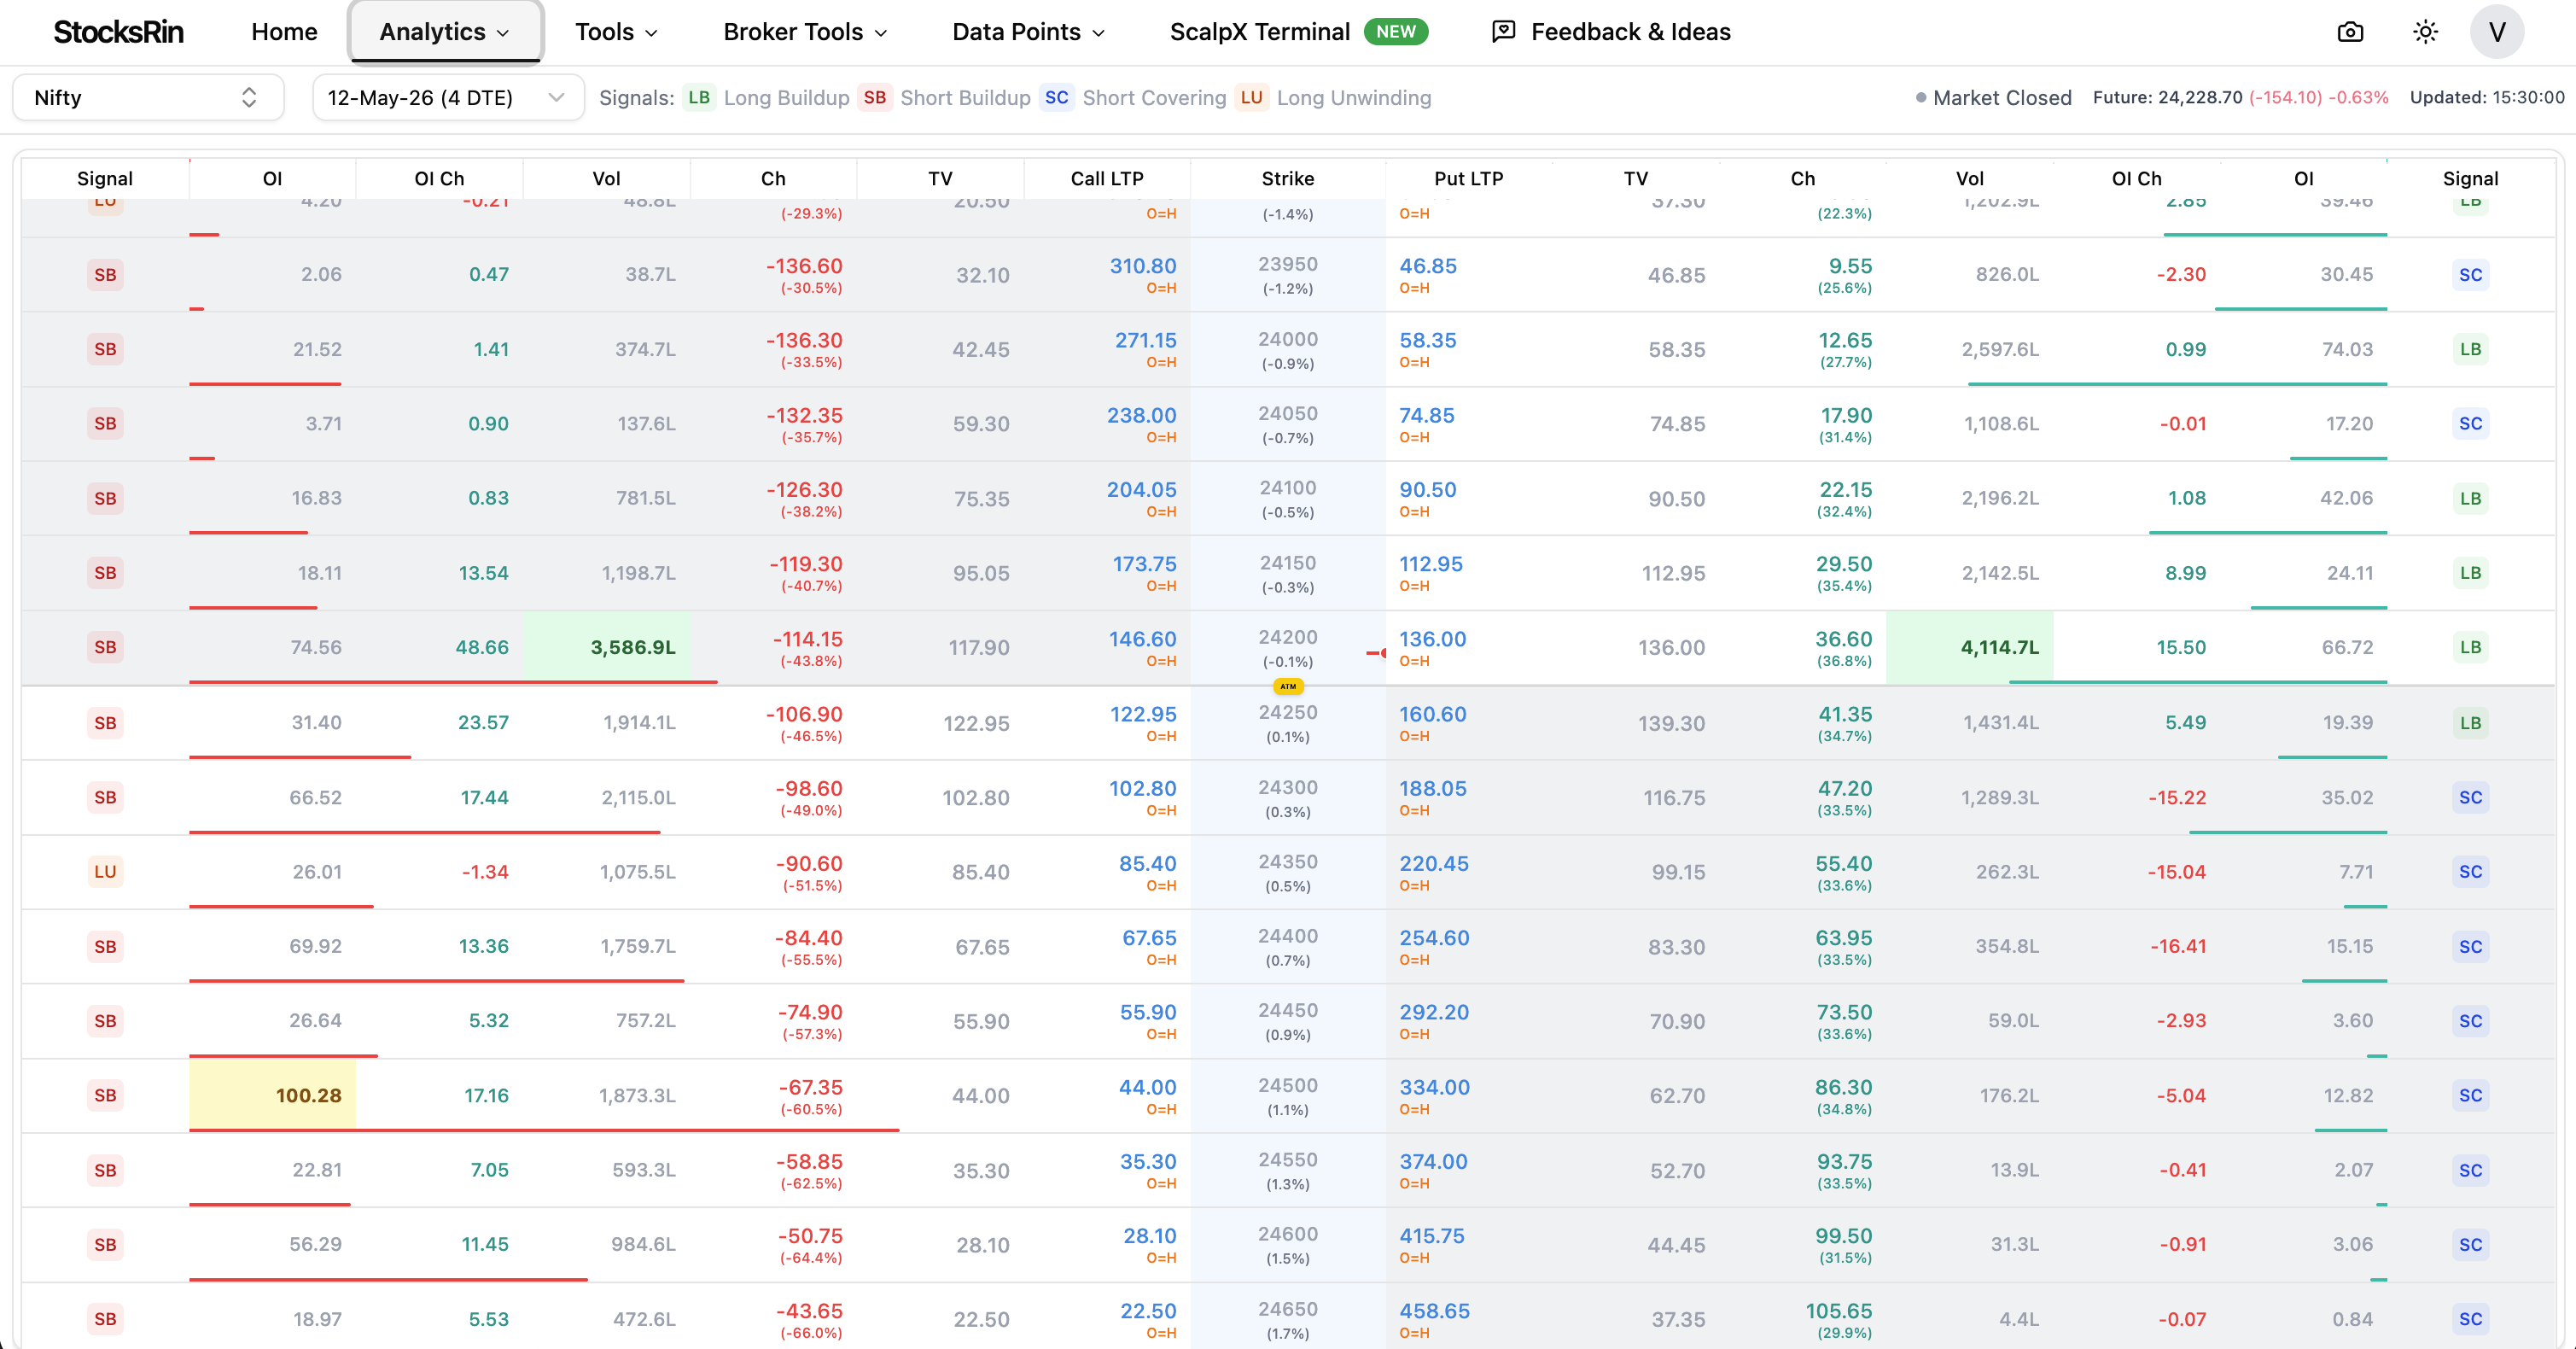Viewport: 2576px width, 1349px height.
Task: Click call LTP 310.80
Action: click(x=1142, y=266)
